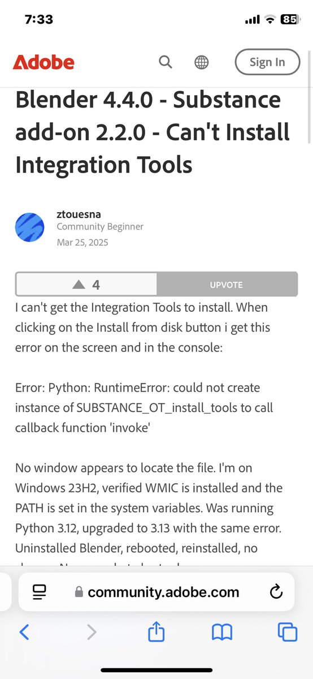
Task: Open ztouesna's profile avatar
Action: click(30, 227)
